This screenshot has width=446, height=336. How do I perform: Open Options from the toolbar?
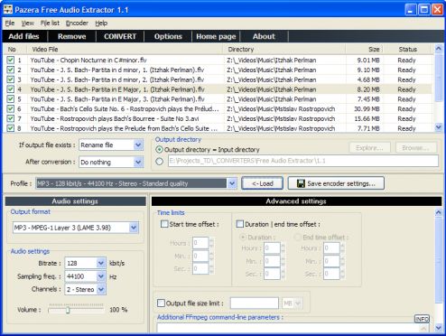point(168,36)
